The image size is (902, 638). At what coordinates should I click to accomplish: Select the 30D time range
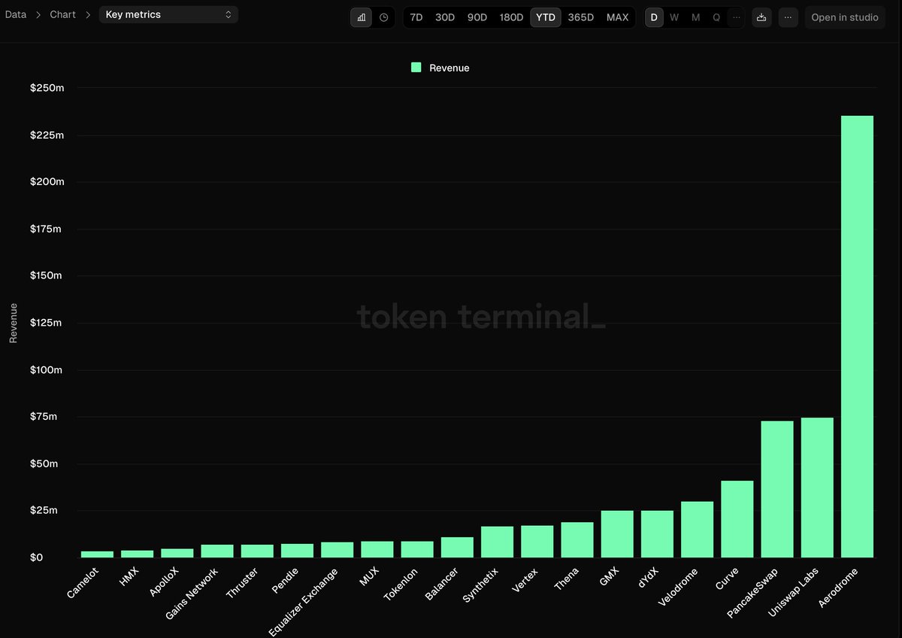tap(445, 17)
